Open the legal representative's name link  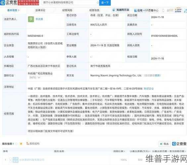[x=39, y=19]
